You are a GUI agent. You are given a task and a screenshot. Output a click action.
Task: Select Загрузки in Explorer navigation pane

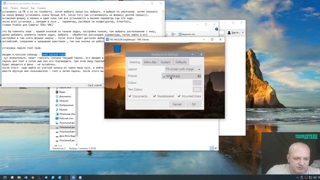(x=63, y=101)
